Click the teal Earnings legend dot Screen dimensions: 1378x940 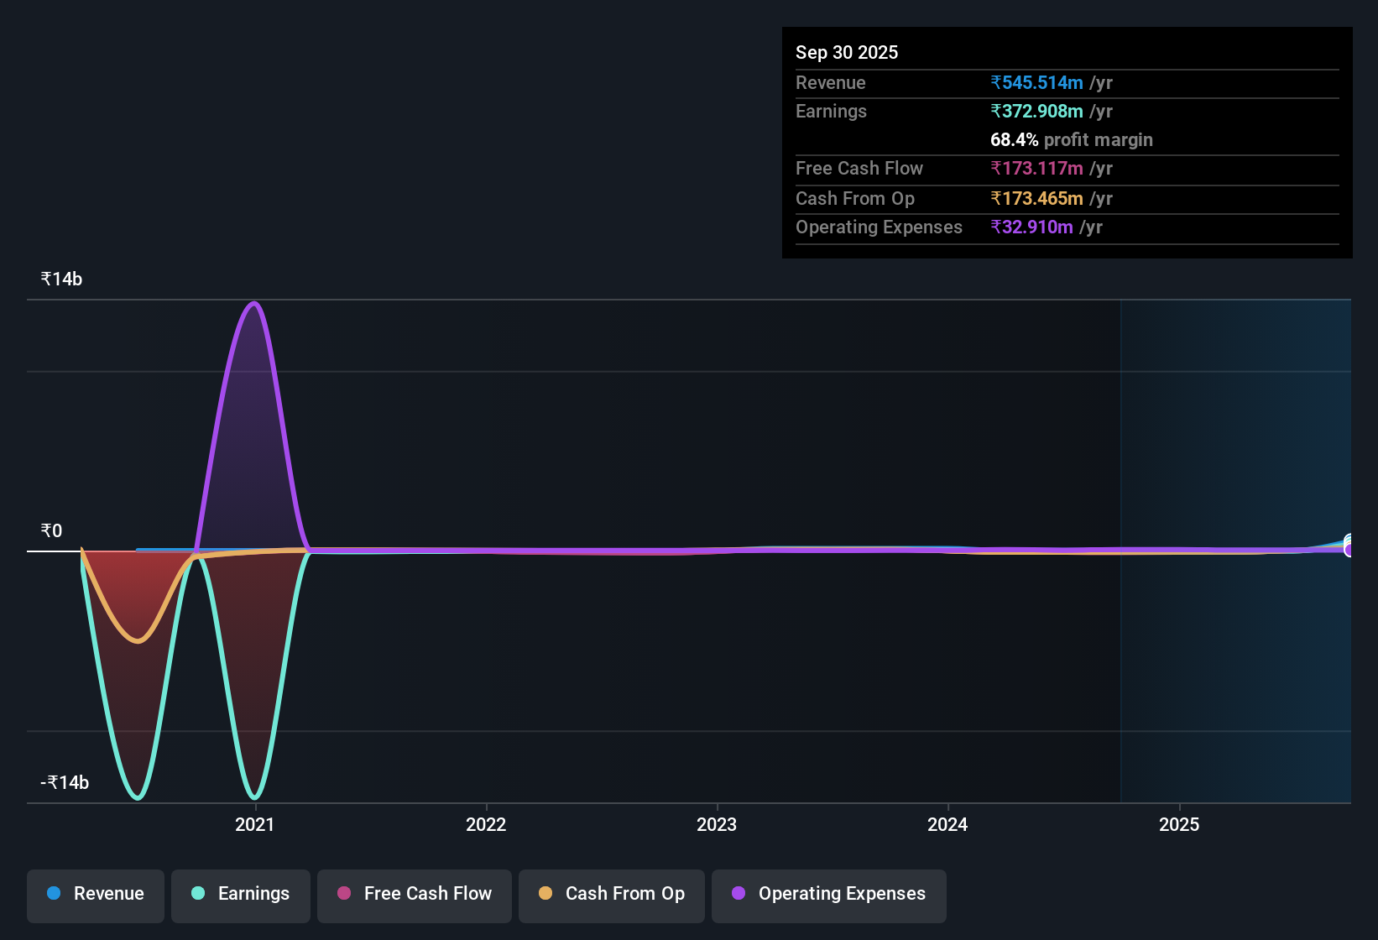(198, 894)
